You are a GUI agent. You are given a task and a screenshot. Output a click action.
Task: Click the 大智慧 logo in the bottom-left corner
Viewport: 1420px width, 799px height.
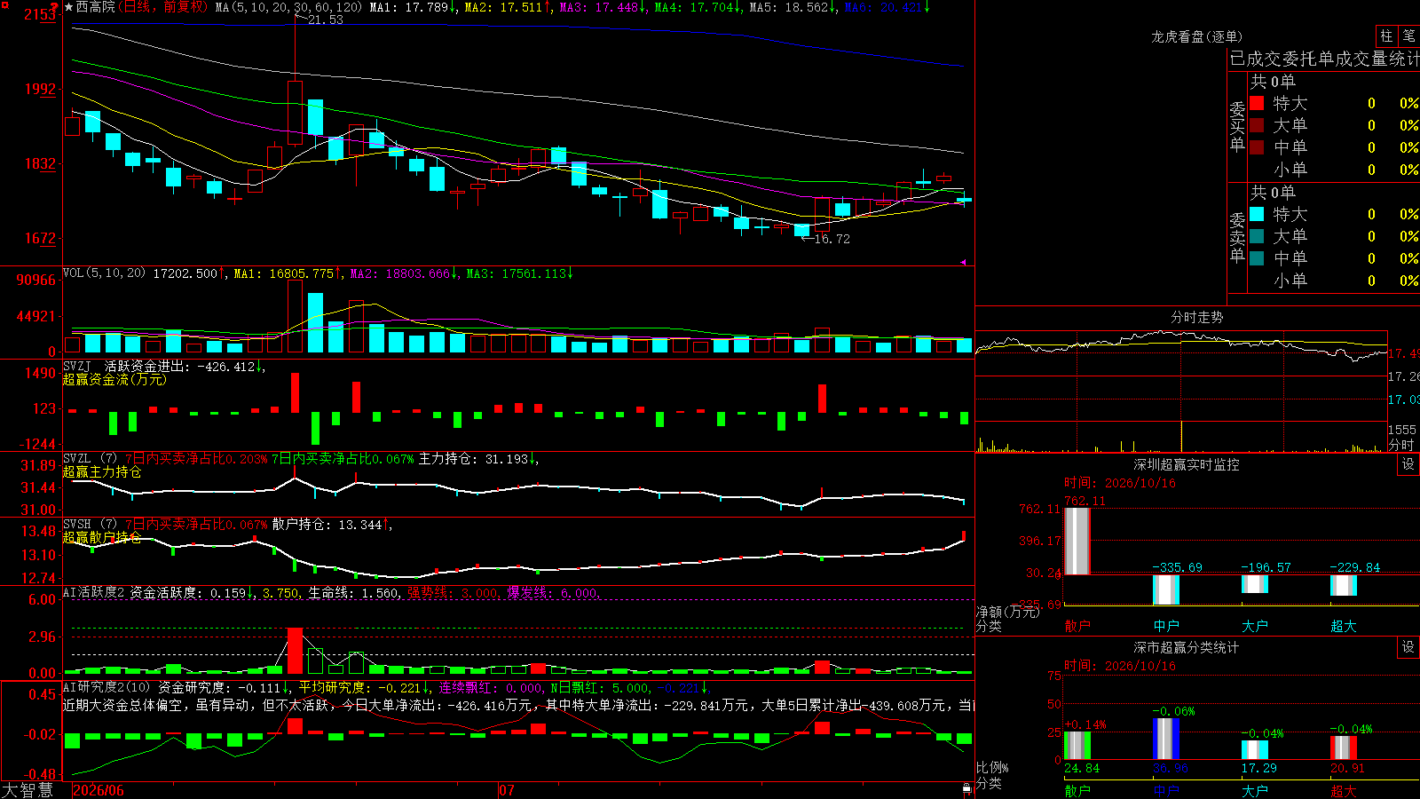[x=28, y=790]
